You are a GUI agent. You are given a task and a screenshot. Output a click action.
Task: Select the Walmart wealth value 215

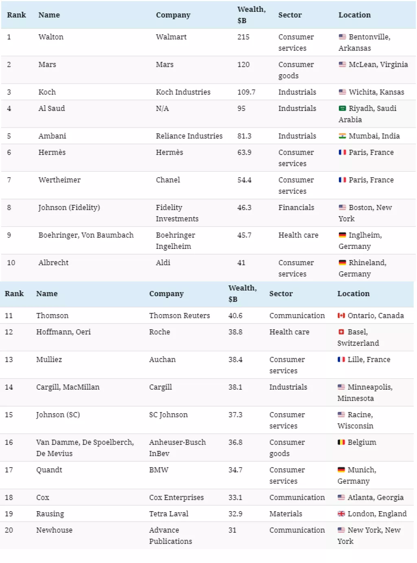point(243,37)
